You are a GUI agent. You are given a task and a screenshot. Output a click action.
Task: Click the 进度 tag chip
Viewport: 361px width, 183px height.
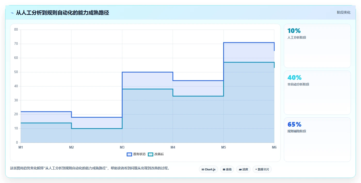tap(243, 169)
